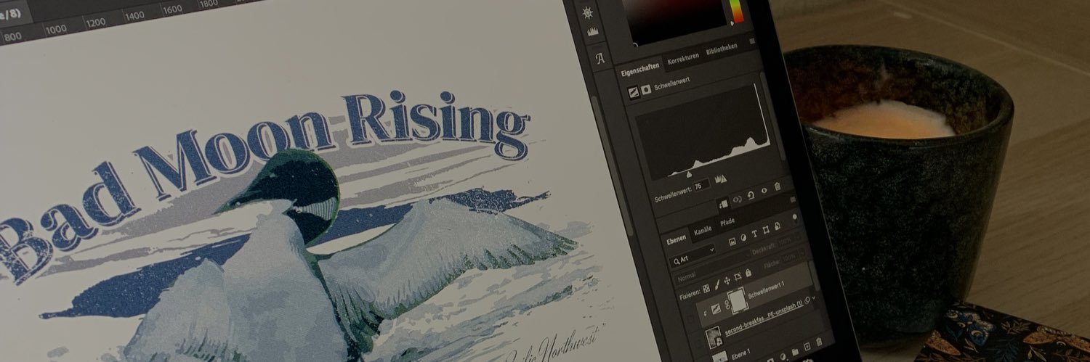Delete adjustment via Eigenschaften trash icon
This screenshot has width=1090, height=362.
click(778, 186)
